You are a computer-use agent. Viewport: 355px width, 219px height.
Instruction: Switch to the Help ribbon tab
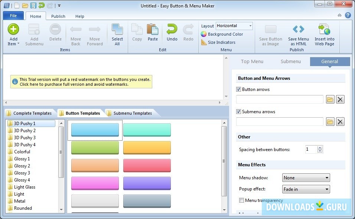coord(80,16)
